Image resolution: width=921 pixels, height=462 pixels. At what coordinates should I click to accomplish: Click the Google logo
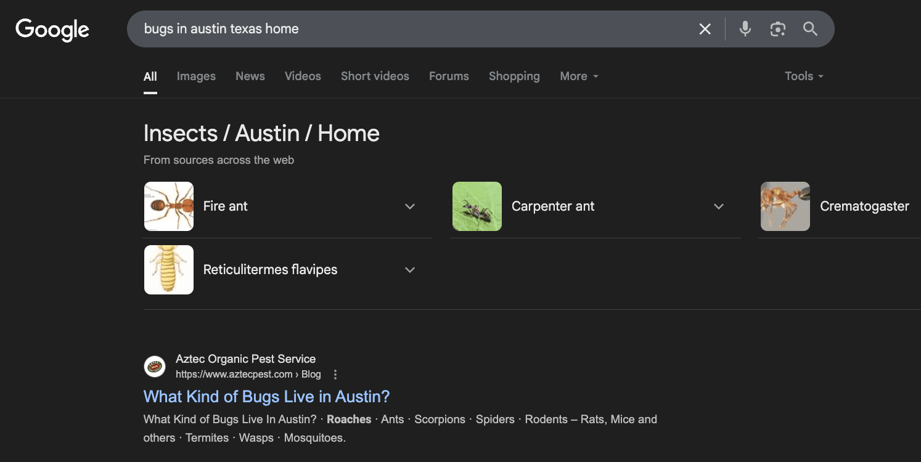pyautogui.click(x=52, y=30)
